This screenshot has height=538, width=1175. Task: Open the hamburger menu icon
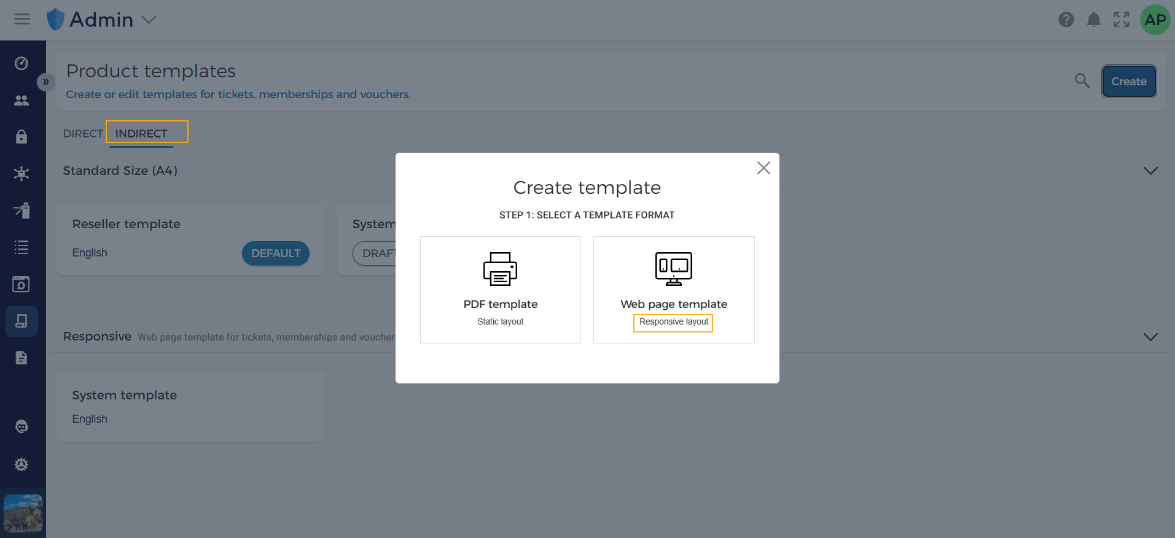coord(22,19)
